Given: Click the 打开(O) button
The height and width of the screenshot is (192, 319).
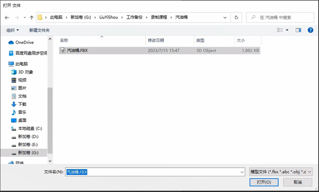Looking at the screenshot, I should (x=264, y=182).
